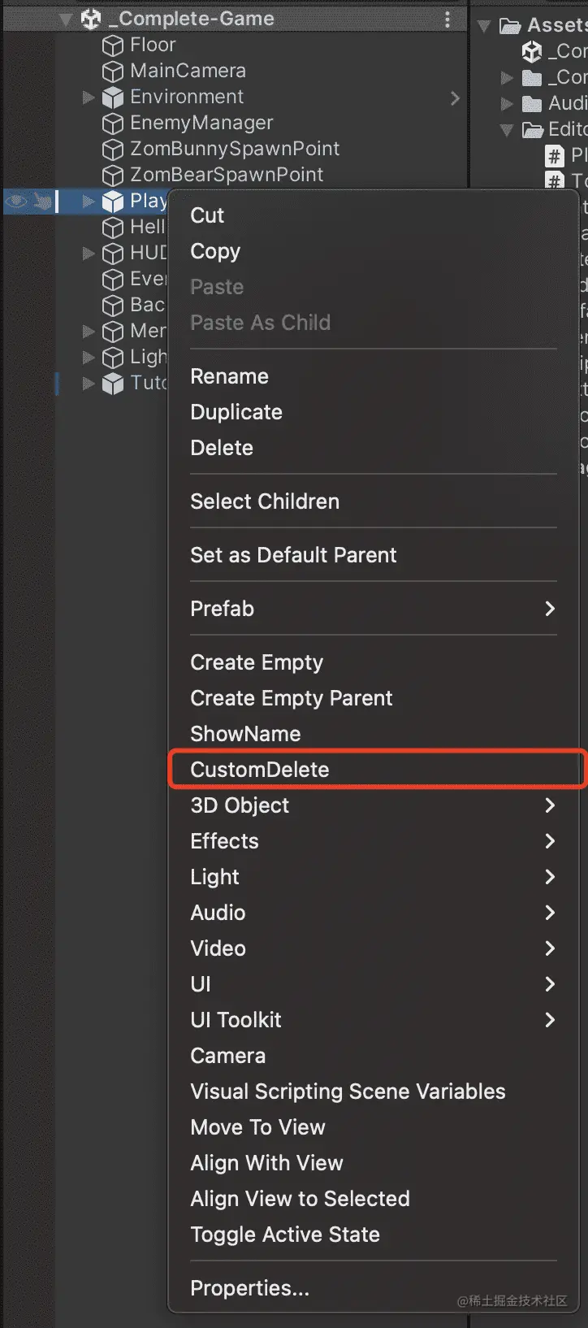Click the Audi folder icon in Project panel
Image resolution: width=588 pixels, height=1328 pixels.
[x=532, y=104]
